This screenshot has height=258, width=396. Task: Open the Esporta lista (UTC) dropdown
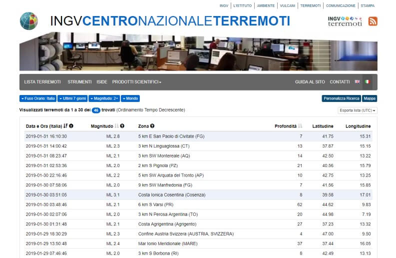point(358,110)
